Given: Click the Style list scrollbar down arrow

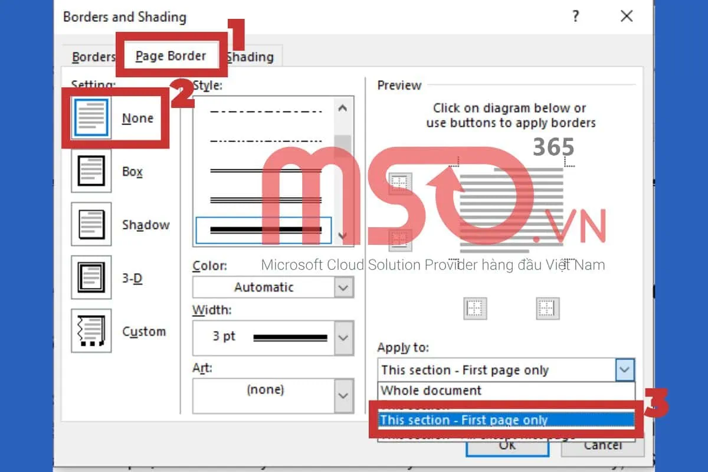Looking at the screenshot, I should (x=343, y=235).
